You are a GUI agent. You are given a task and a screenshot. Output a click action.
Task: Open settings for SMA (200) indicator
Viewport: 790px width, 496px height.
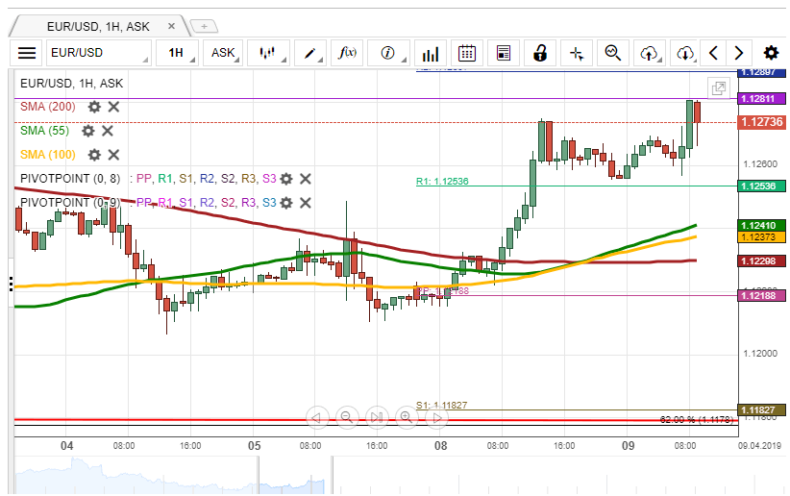[x=94, y=107]
